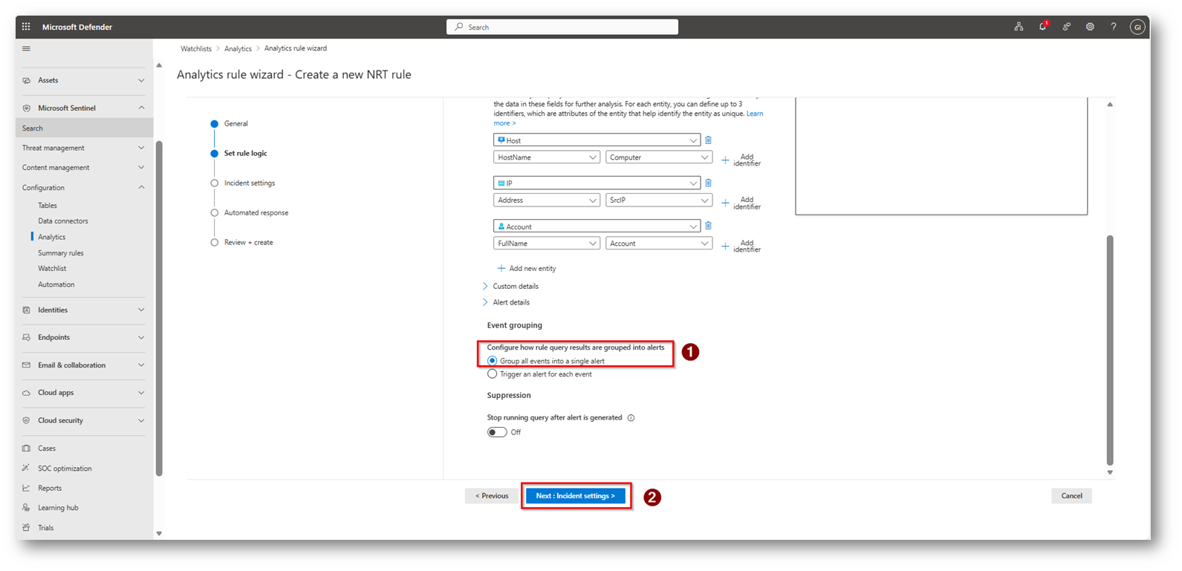
Task: Click the SOC optimization icon
Action: pyautogui.click(x=26, y=469)
